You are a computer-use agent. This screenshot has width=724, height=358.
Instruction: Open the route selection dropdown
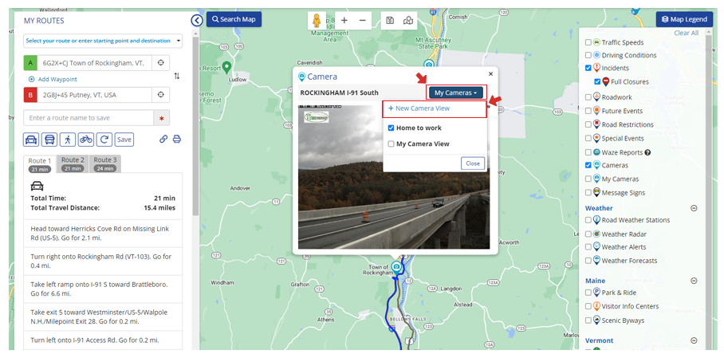click(103, 41)
